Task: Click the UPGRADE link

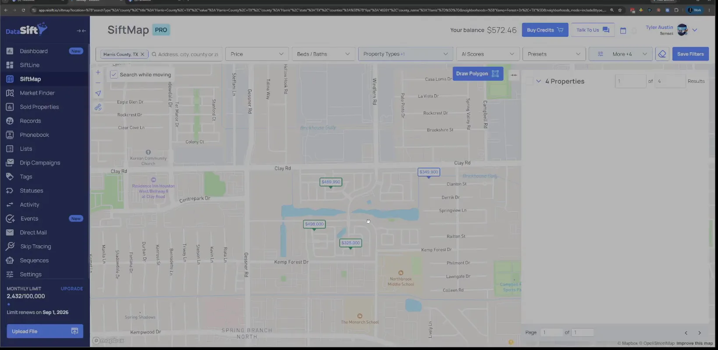Action: (x=72, y=289)
